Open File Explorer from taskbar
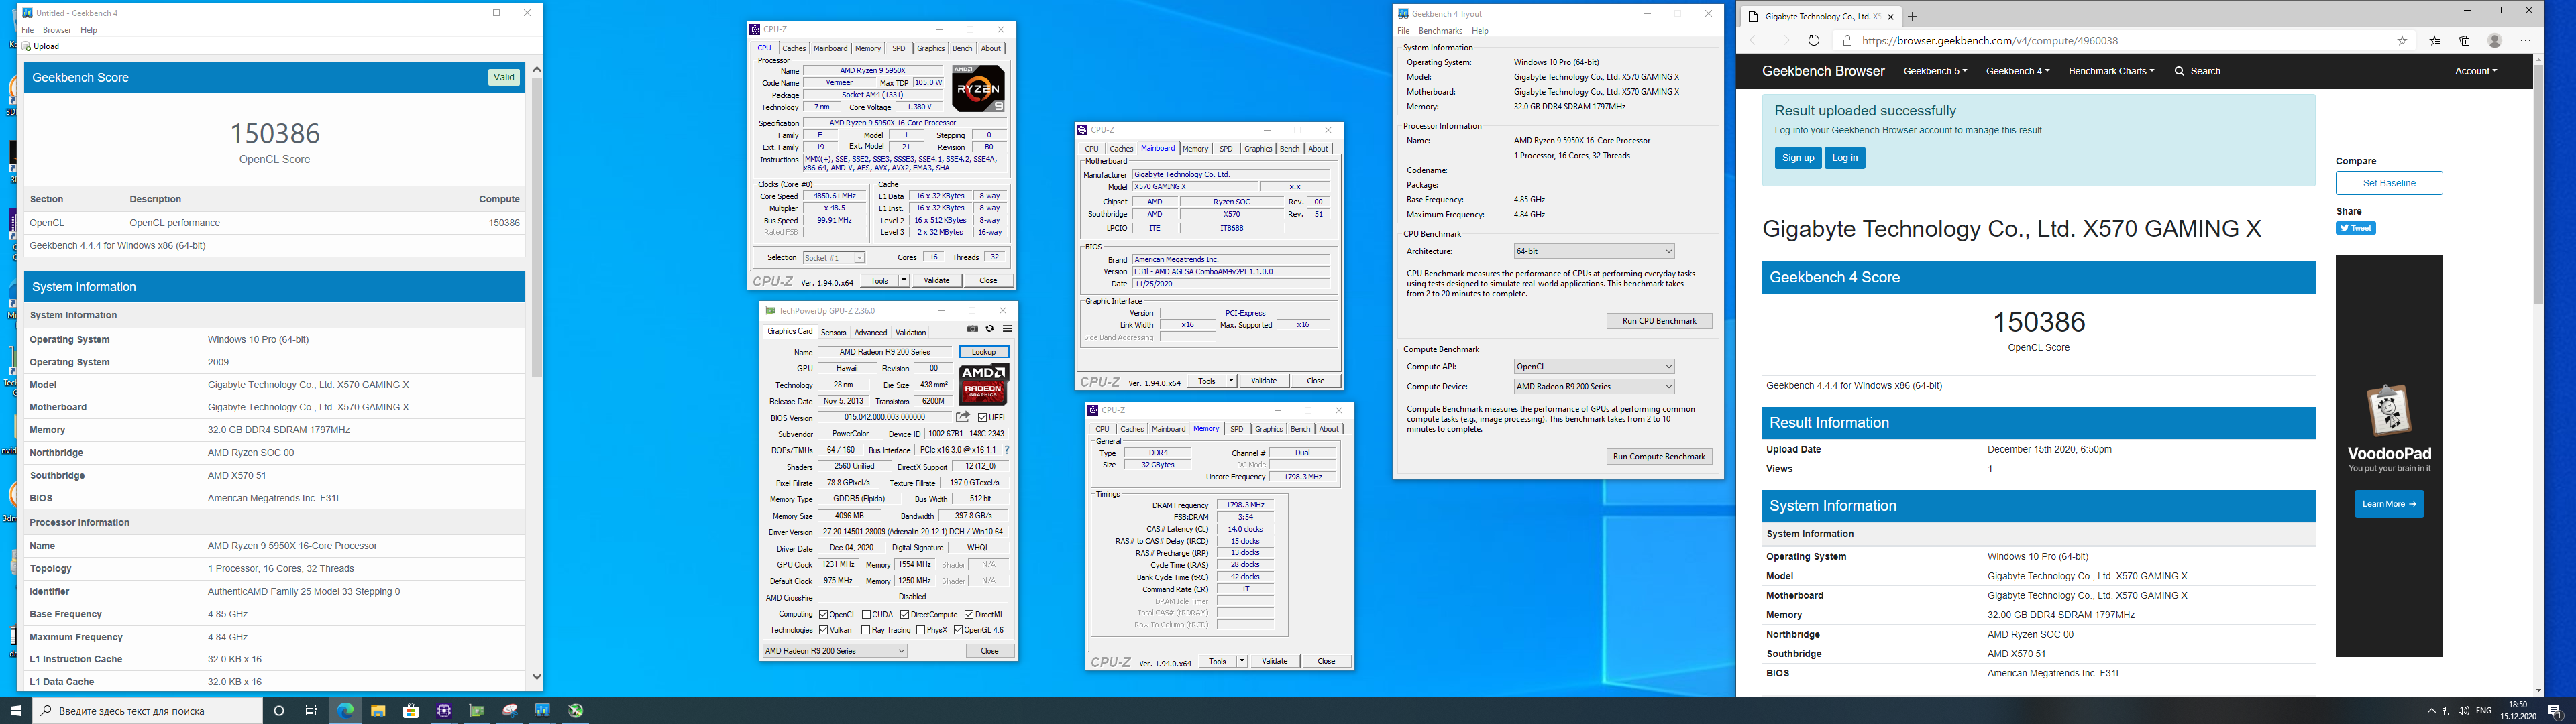Viewport: 2576px width, 724px height. pyautogui.click(x=378, y=711)
